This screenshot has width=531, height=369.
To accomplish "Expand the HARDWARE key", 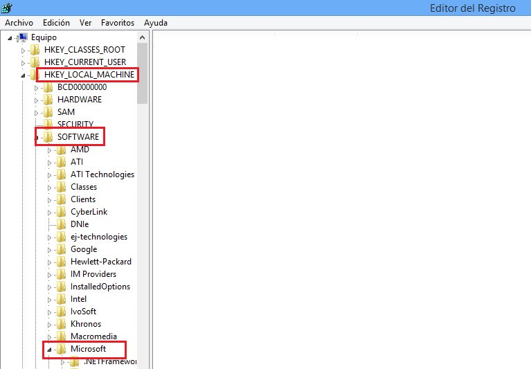I will [36, 100].
